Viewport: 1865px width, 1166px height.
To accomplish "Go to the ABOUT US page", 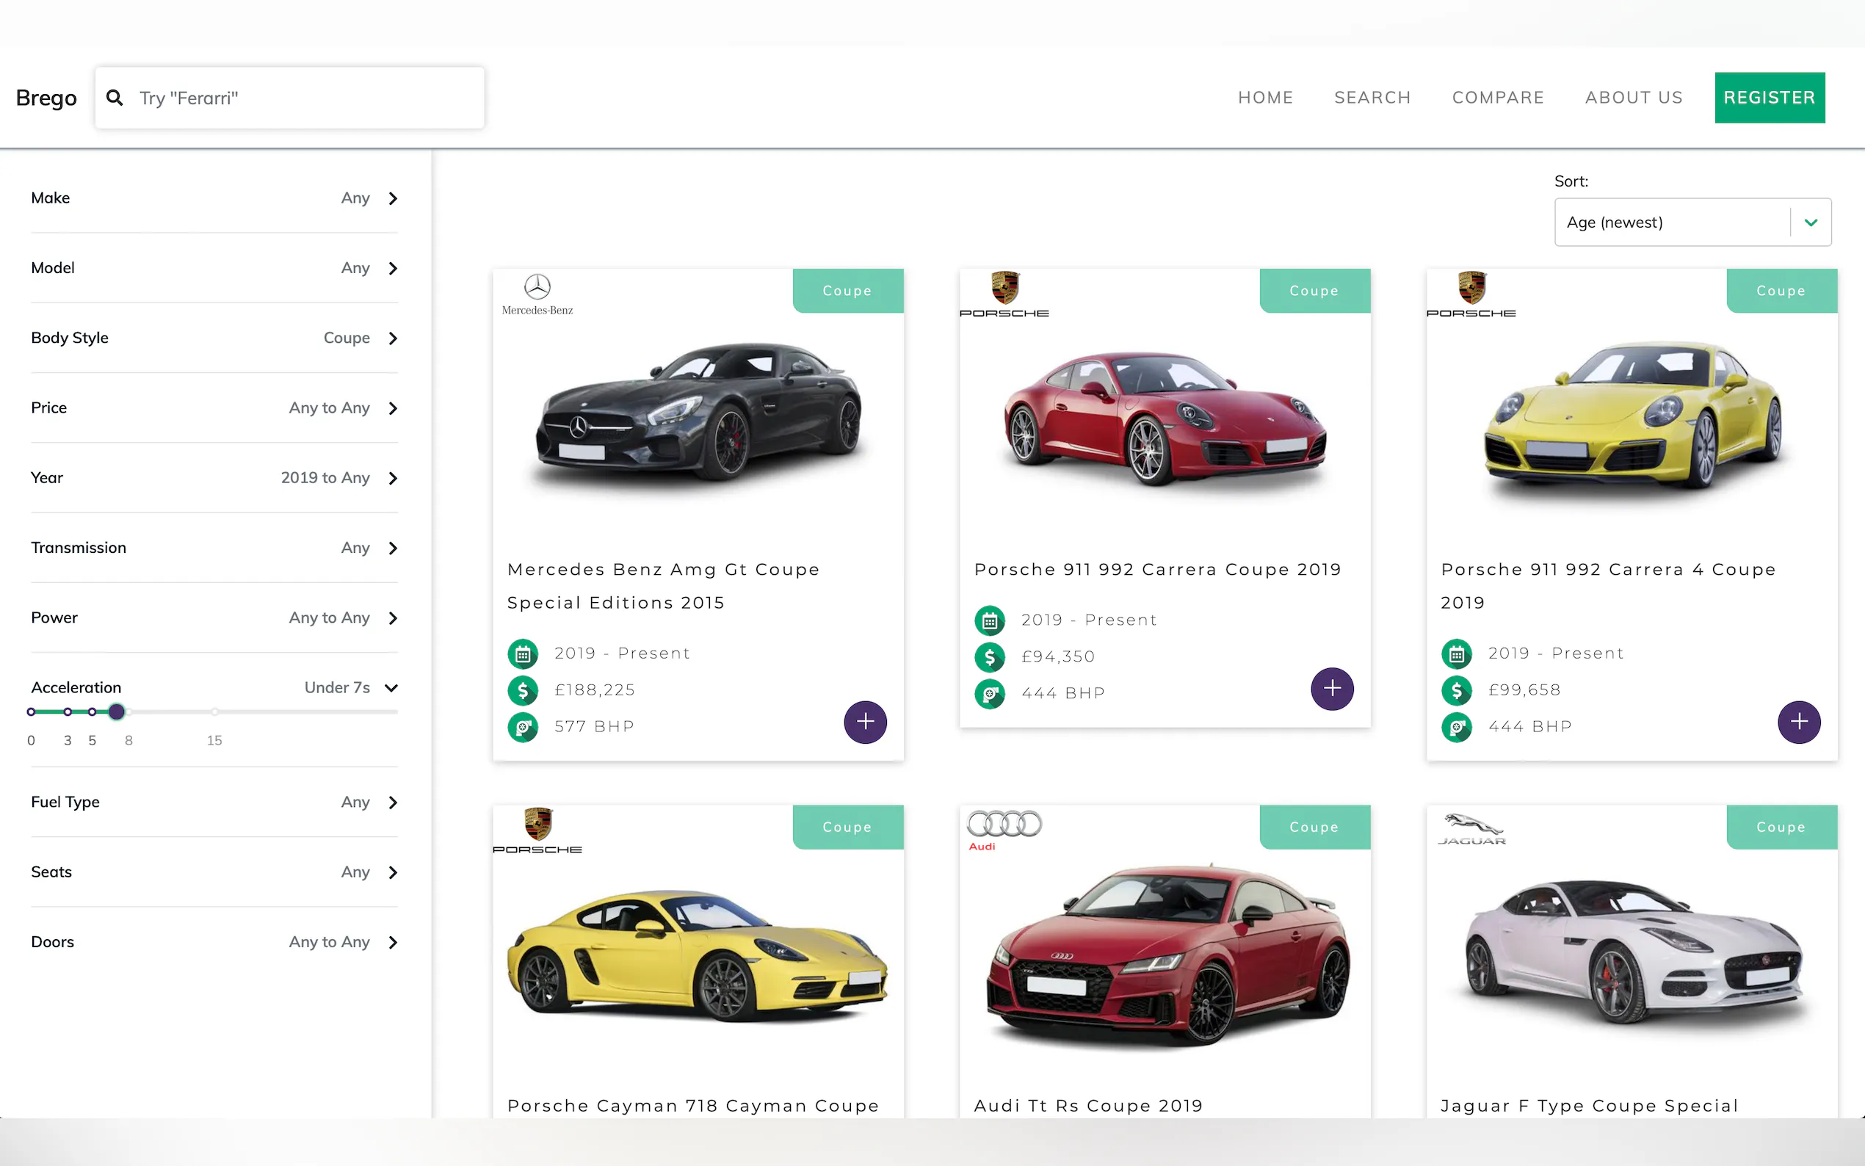I will [x=1633, y=98].
